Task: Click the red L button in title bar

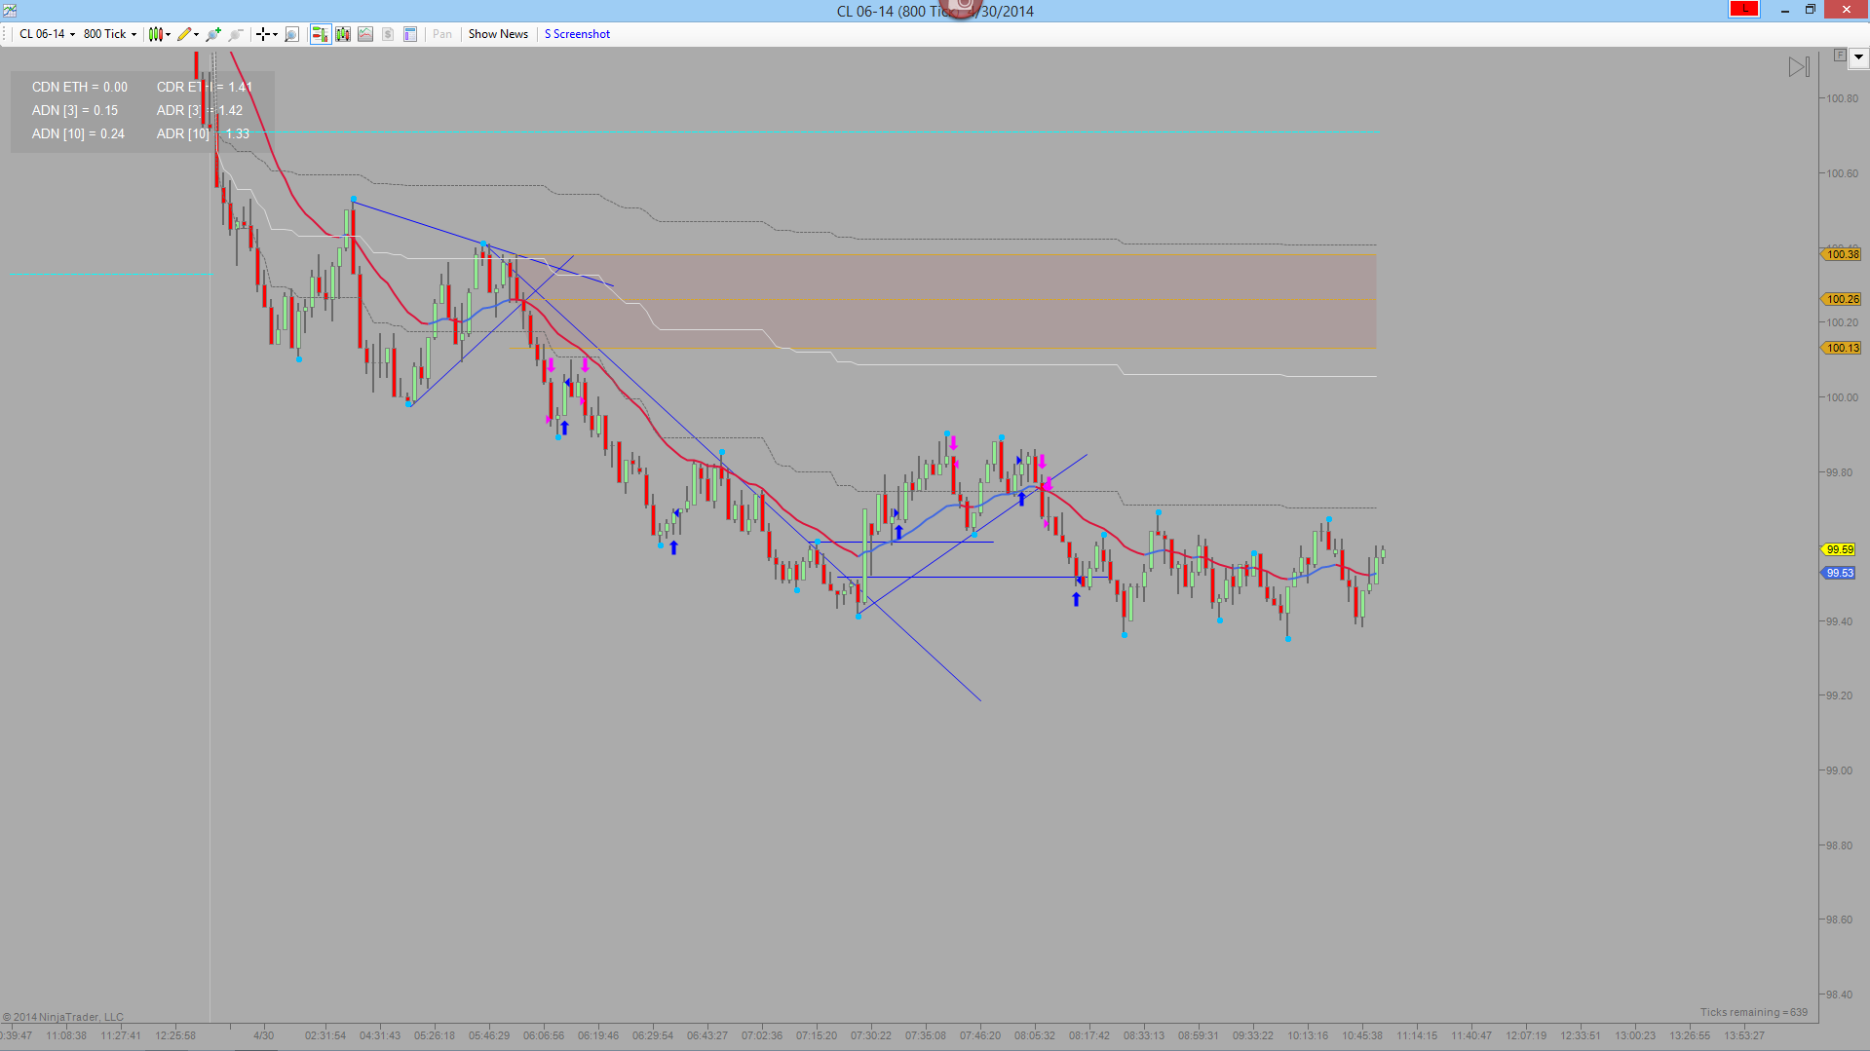Action: (x=1743, y=10)
